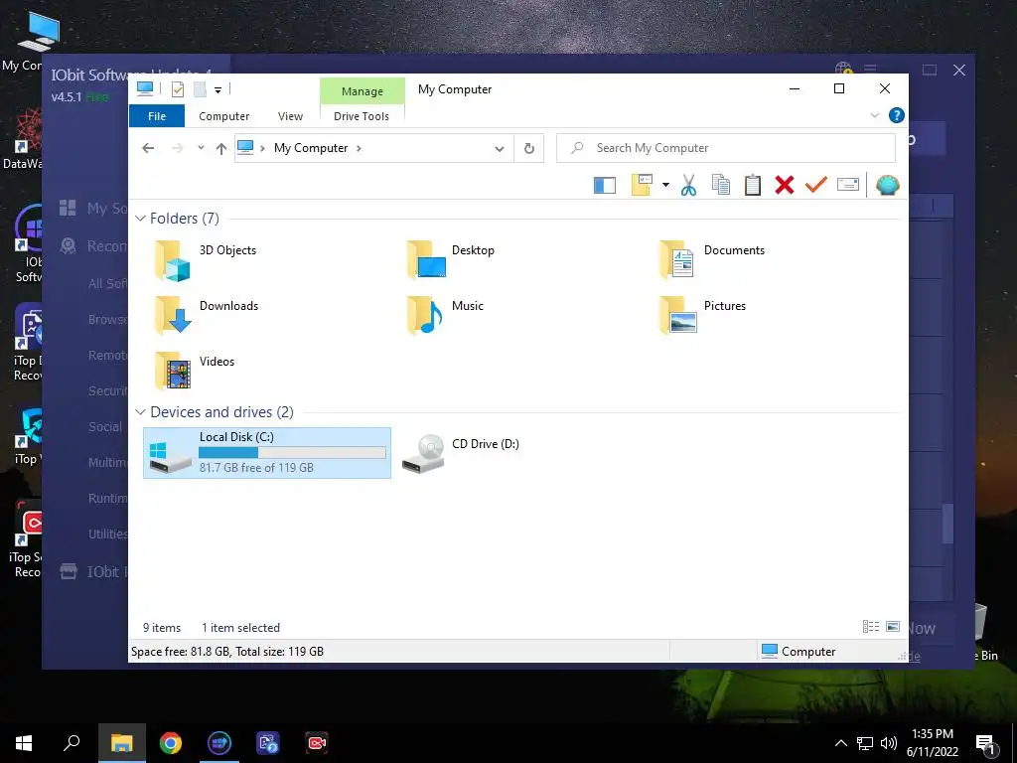Click the Manage contextual tab
Viewport: 1017px width, 763px height.
tap(362, 91)
